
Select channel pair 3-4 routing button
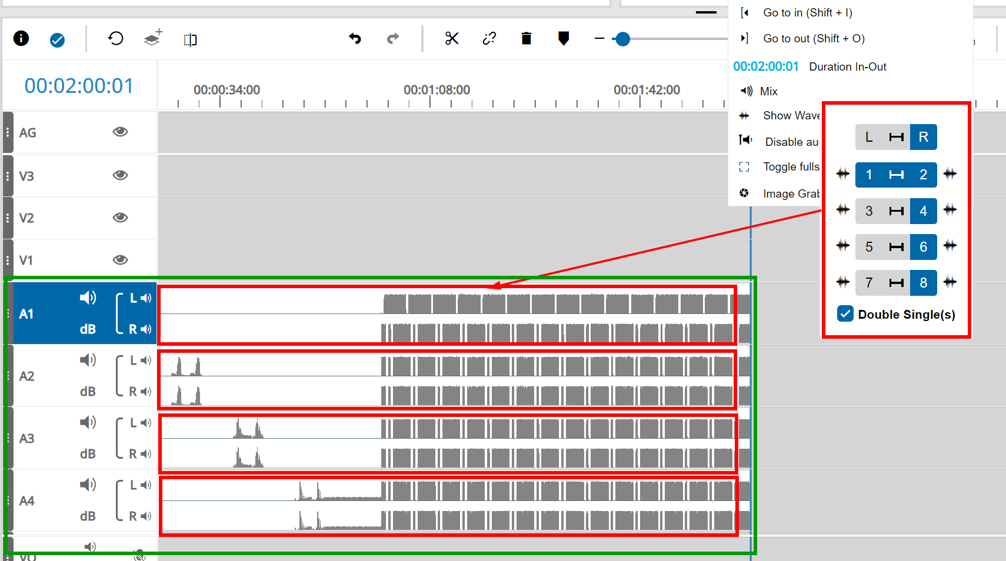pos(896,211)
